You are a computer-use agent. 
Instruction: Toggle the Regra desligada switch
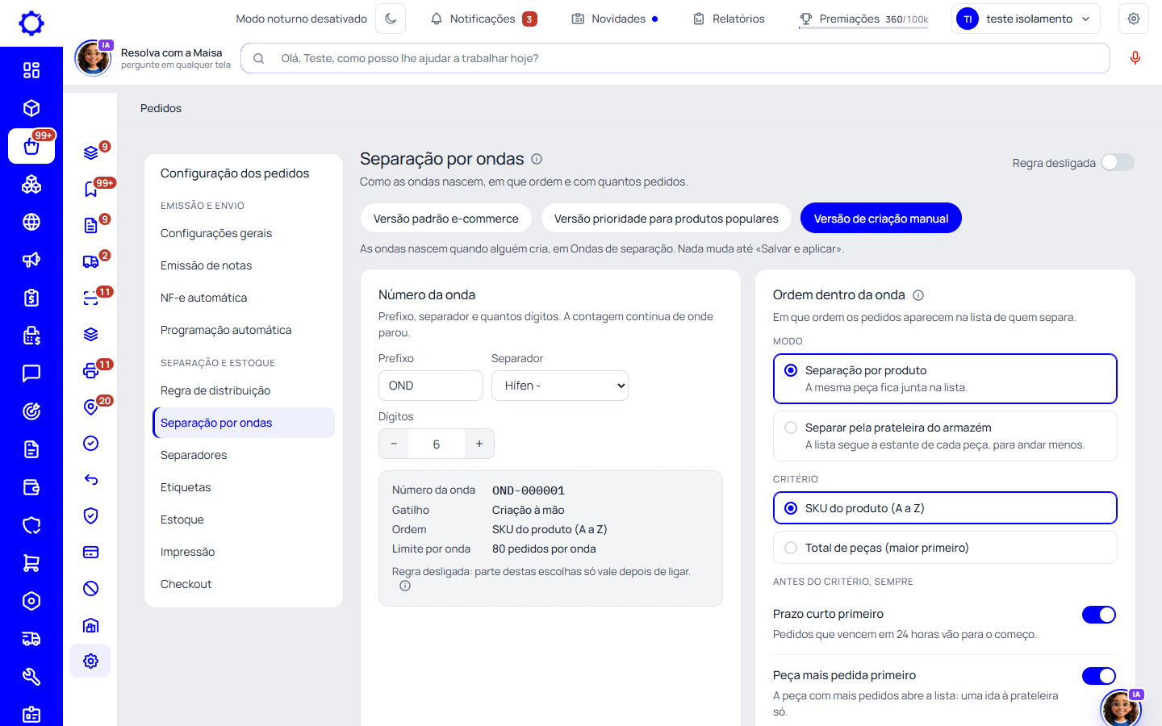[x=1118, y=162]
